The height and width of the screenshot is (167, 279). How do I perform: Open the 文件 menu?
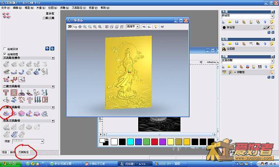[6, 8]
